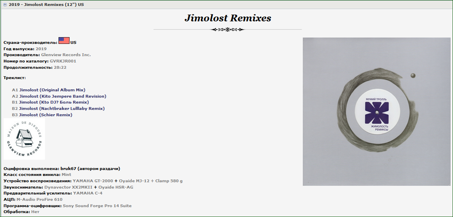Click the processing value 'Нет'
Viewport: 453px width, 217px height.
coord(35,212)
